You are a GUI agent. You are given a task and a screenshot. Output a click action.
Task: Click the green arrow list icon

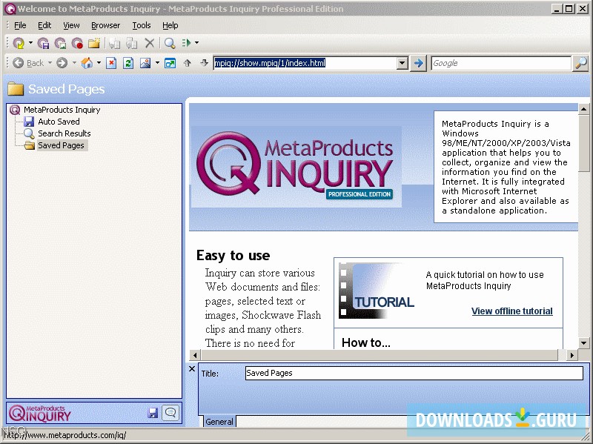coord(187,43)
